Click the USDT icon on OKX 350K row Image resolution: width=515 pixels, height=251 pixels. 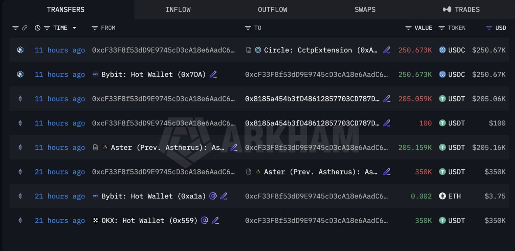pos(442,220)
